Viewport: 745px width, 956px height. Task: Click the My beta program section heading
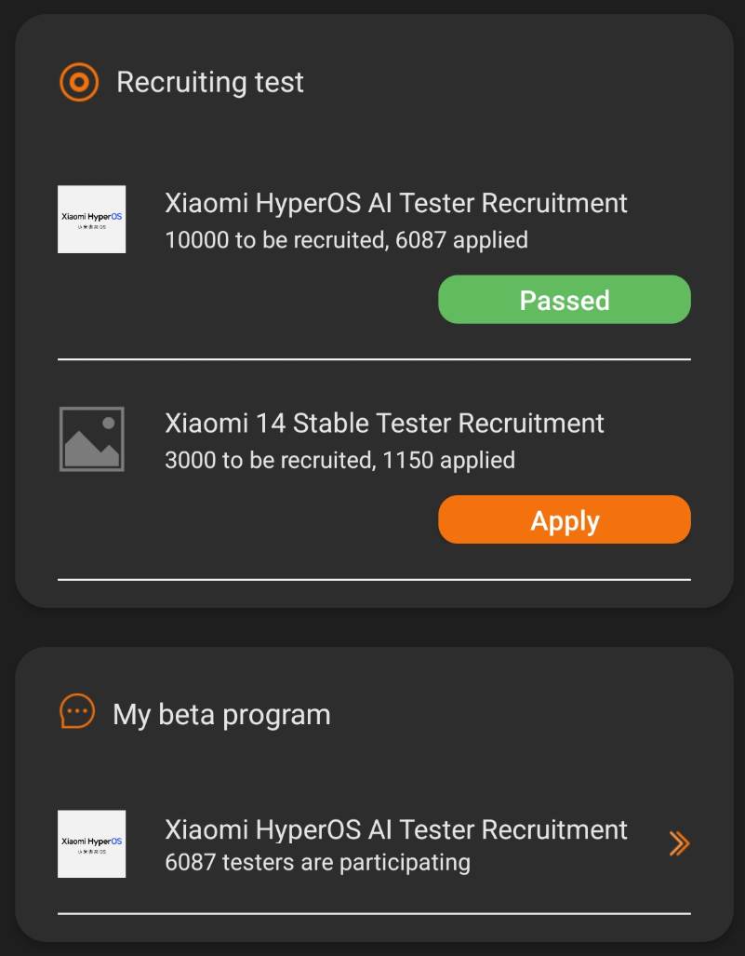coord(221,715)
